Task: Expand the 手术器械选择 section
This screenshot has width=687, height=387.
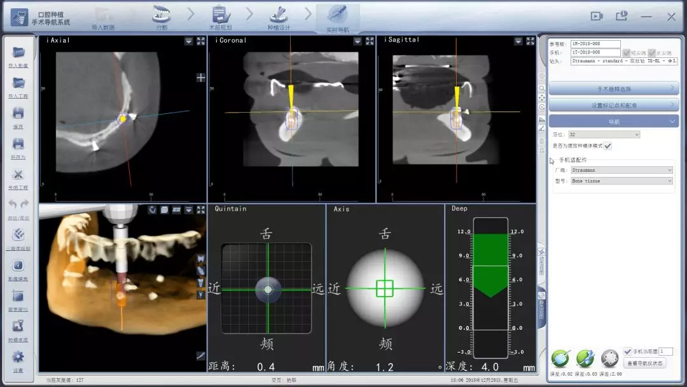Action: 613,89
